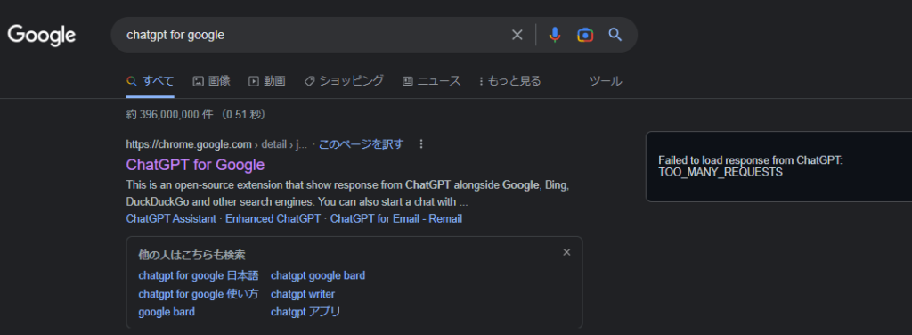
Task: Search chatgpt for google 日本語
Action: coord(199,275)
